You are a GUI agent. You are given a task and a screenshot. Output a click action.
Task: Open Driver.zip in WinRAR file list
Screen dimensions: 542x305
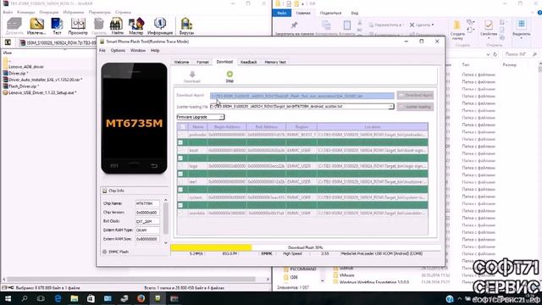pos(17,74)
